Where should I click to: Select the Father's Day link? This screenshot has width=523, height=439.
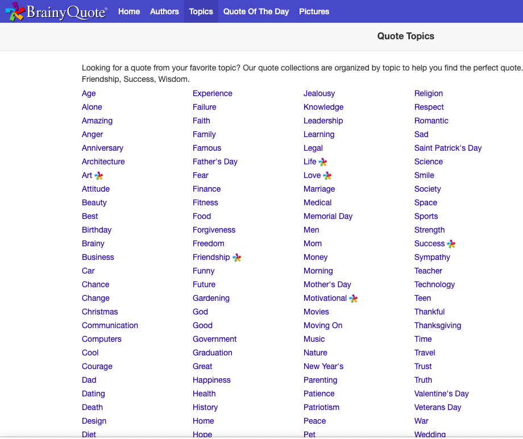(215, 162)
